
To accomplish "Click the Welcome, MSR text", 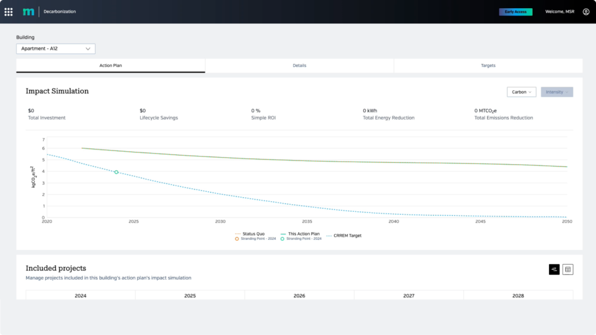I will click(x=559, y=11).
